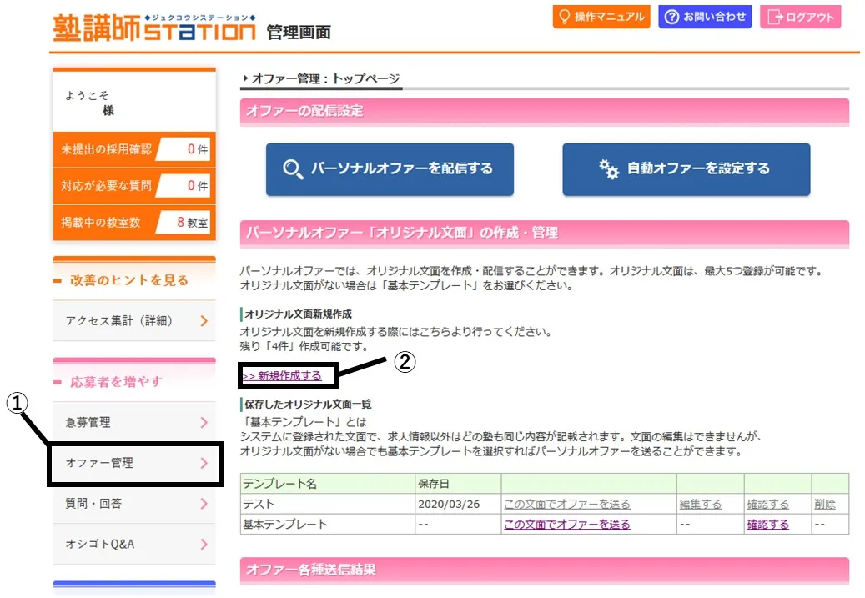Click the gears icon on 自動オファー button

609,169
